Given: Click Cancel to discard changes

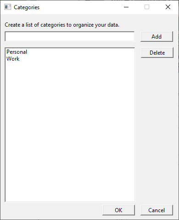Looking at the screenshot, I should 157,210.
